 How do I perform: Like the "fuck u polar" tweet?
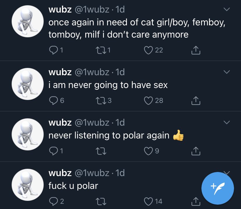(148, 201)
